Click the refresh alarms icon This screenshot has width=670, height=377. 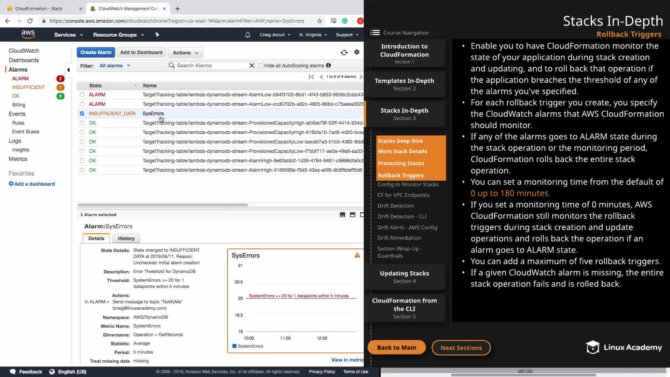[344, 52]
